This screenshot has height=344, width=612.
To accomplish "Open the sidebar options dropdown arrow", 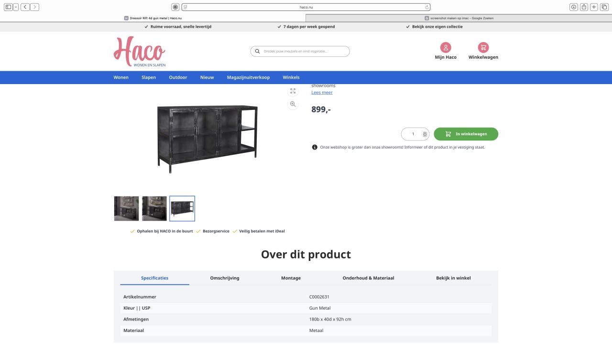I will coord(16,7).
